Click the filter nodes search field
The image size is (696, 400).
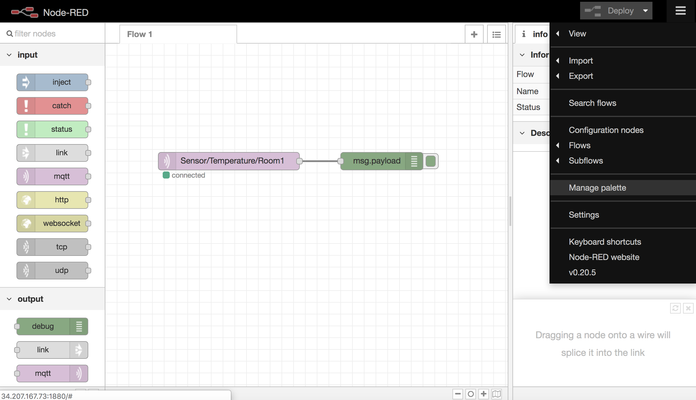tap(52, 34)
